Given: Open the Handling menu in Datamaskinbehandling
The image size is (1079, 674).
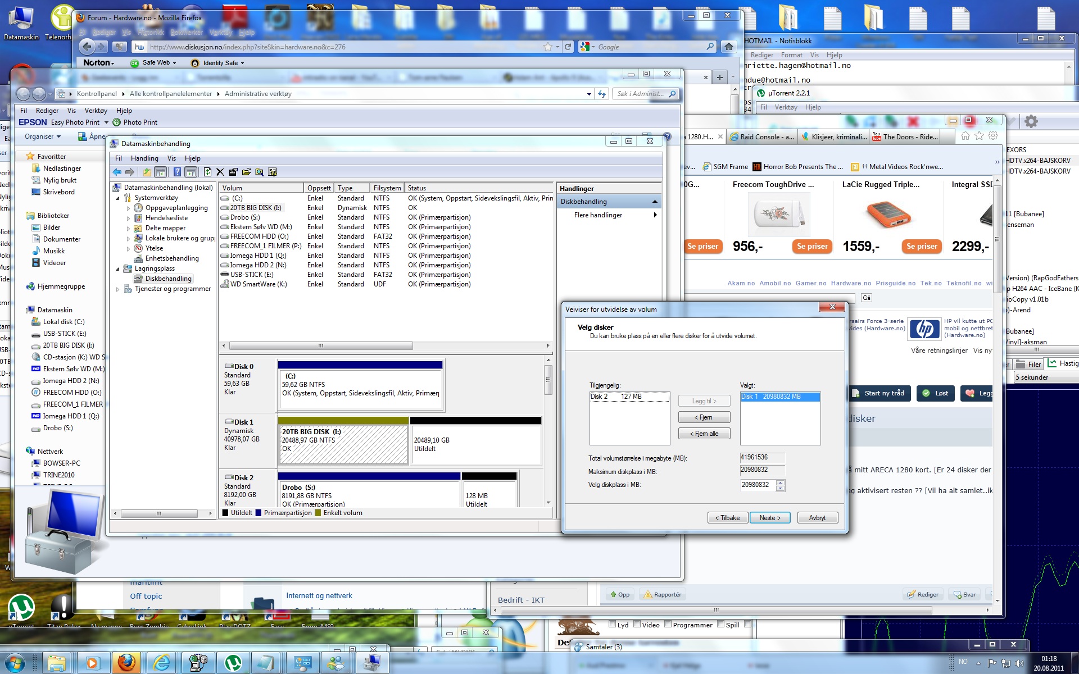Looking at the screenshot, I should [x=144, y=158].
